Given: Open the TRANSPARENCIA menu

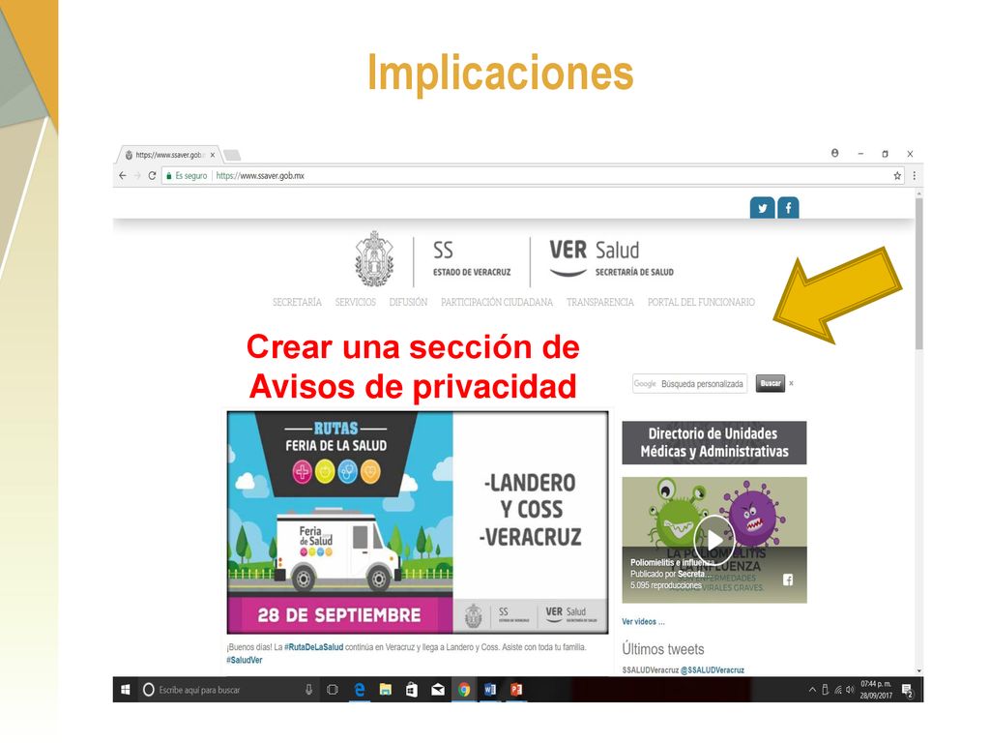Looking at the screenshot, I should point(599,302).
